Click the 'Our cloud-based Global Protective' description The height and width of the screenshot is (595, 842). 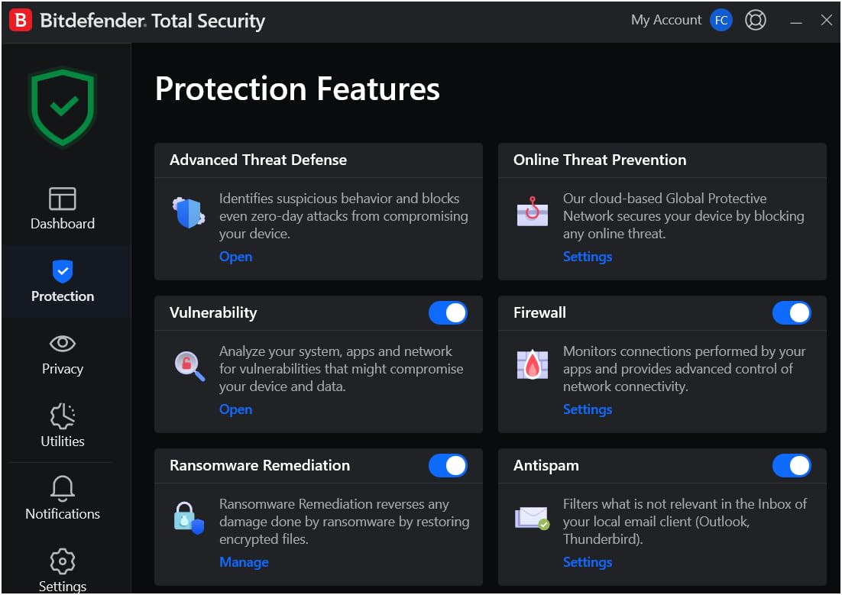(684, 216)
